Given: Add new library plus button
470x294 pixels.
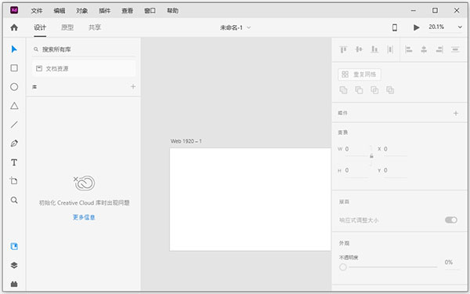Looking at the screenshot, I should pos(133,87).
